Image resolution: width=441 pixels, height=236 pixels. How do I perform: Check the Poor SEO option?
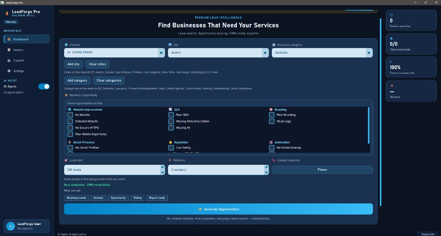[x=171, y=115]
